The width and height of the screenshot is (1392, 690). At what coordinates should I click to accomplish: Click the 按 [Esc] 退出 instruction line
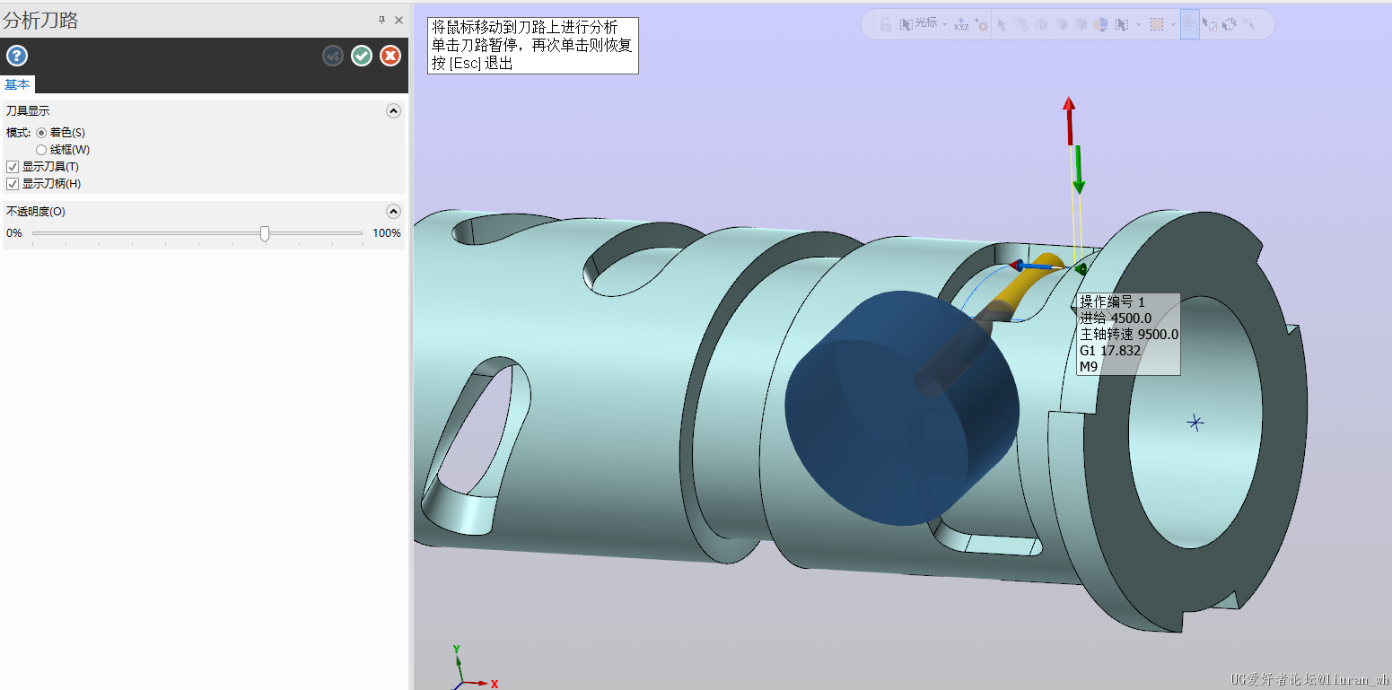472,64
